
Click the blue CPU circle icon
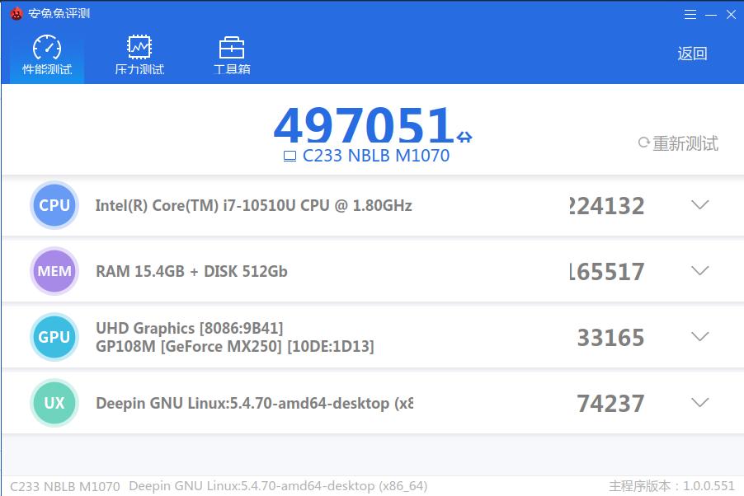pyautogui.click(x=54, y=205)
